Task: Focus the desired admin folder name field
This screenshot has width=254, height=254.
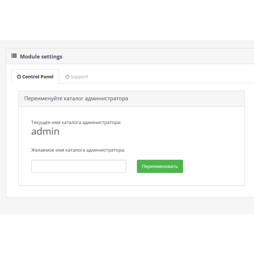Action: click(79, 166)
